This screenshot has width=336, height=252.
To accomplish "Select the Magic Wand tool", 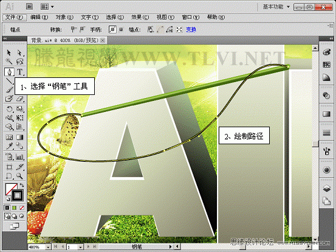I will [x=9, y=61].
